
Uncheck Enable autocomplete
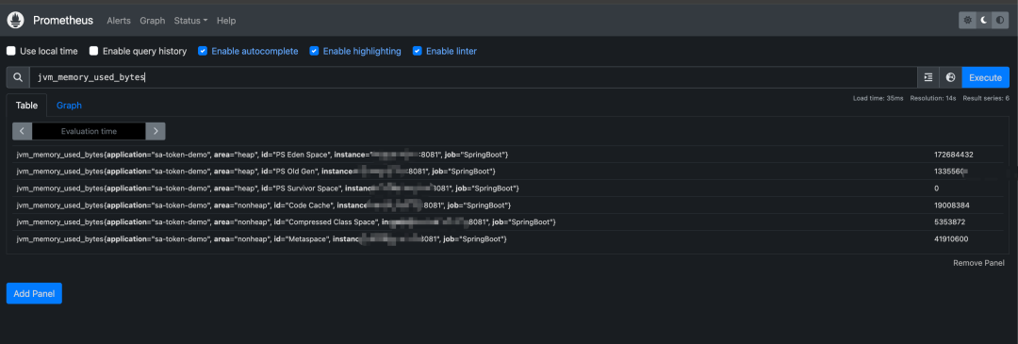[203, 51]
